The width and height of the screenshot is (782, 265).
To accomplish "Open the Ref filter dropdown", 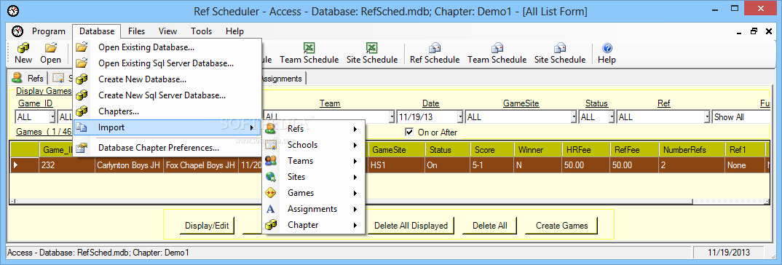I will [x=707, y=116].
